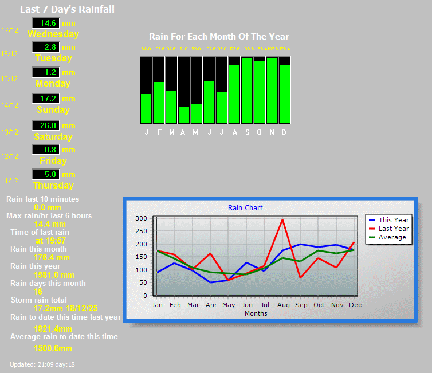Select Sunday's 17.2 mm rainfall value
The width and height of the screenshot is (432, 373).
click(46, 99)
